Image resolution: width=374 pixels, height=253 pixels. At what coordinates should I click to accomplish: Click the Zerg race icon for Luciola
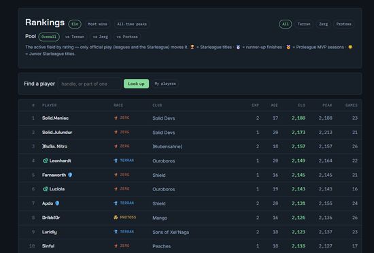coord(116,189)
